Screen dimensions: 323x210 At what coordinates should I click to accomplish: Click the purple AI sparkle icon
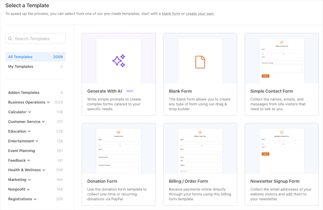click(x=118, y=60)
